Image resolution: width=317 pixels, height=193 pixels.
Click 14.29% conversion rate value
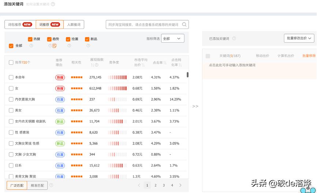[175, 99]
